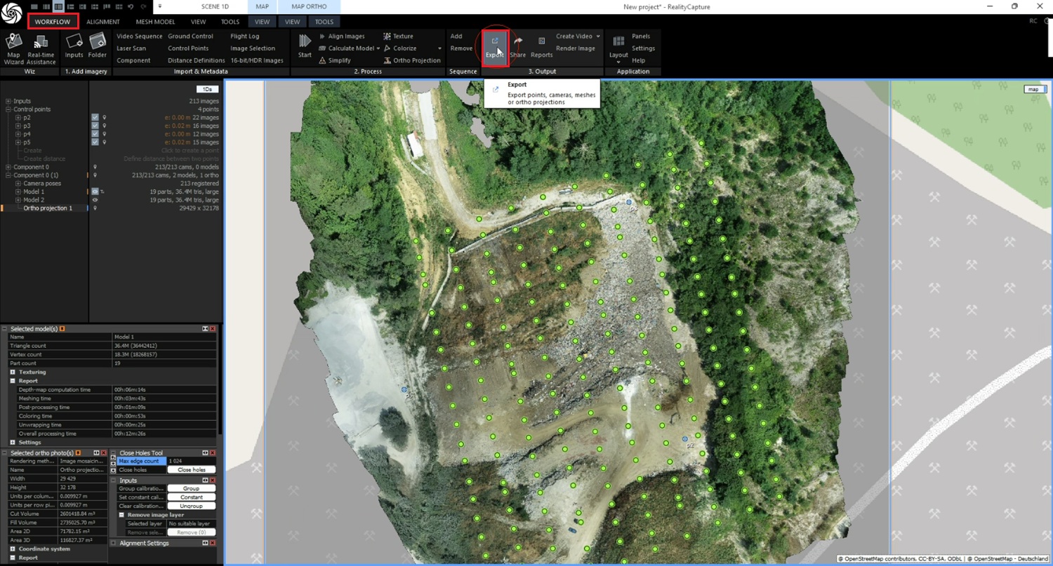The width and height of the screenshot is (1053, 566).
Task: Click the Max edge count value field
Action: click(191, 461)
